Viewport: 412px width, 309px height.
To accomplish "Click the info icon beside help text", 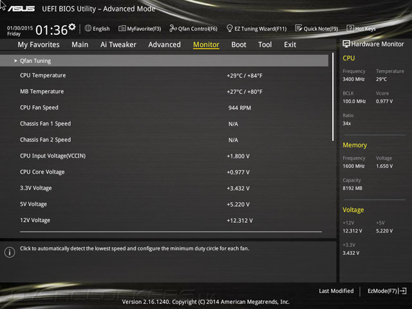I will point(10,252).
